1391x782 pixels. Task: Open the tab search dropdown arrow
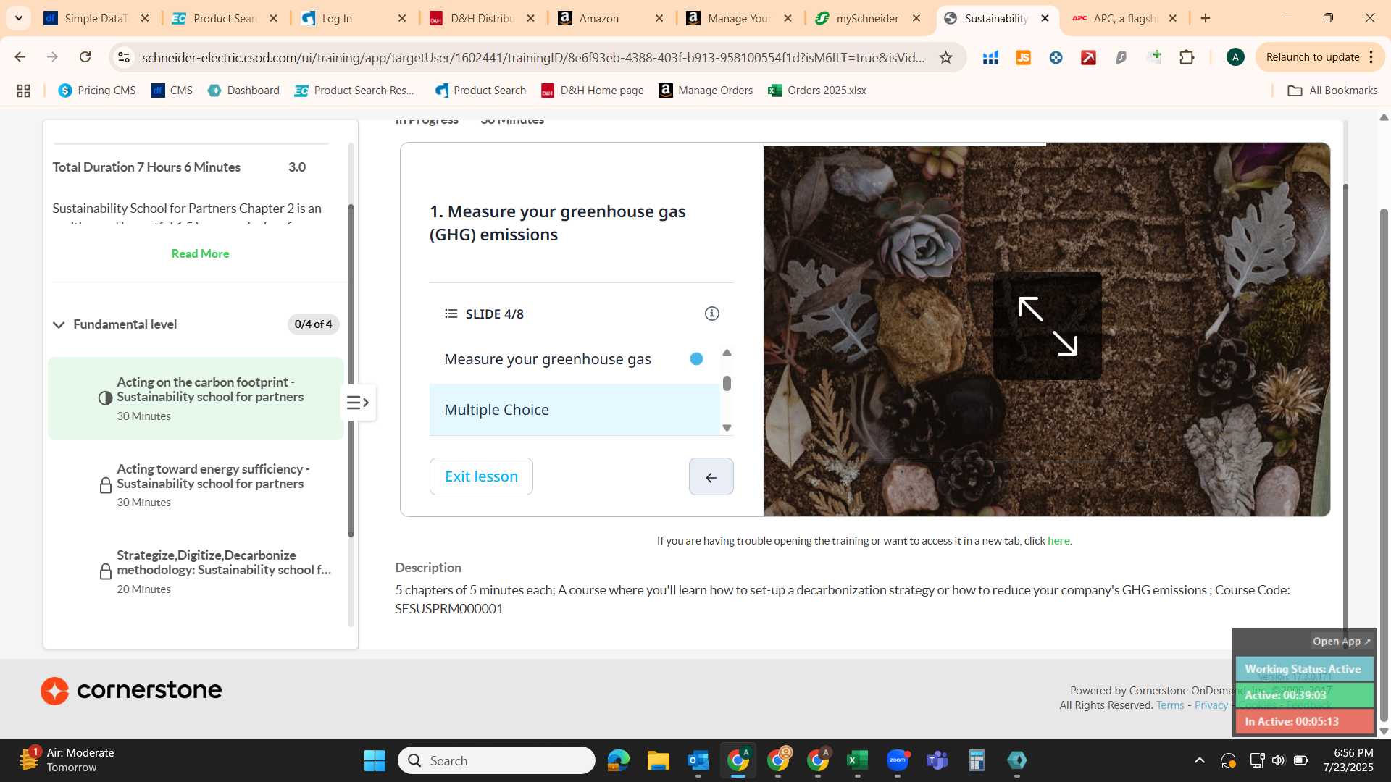(18, 18)
